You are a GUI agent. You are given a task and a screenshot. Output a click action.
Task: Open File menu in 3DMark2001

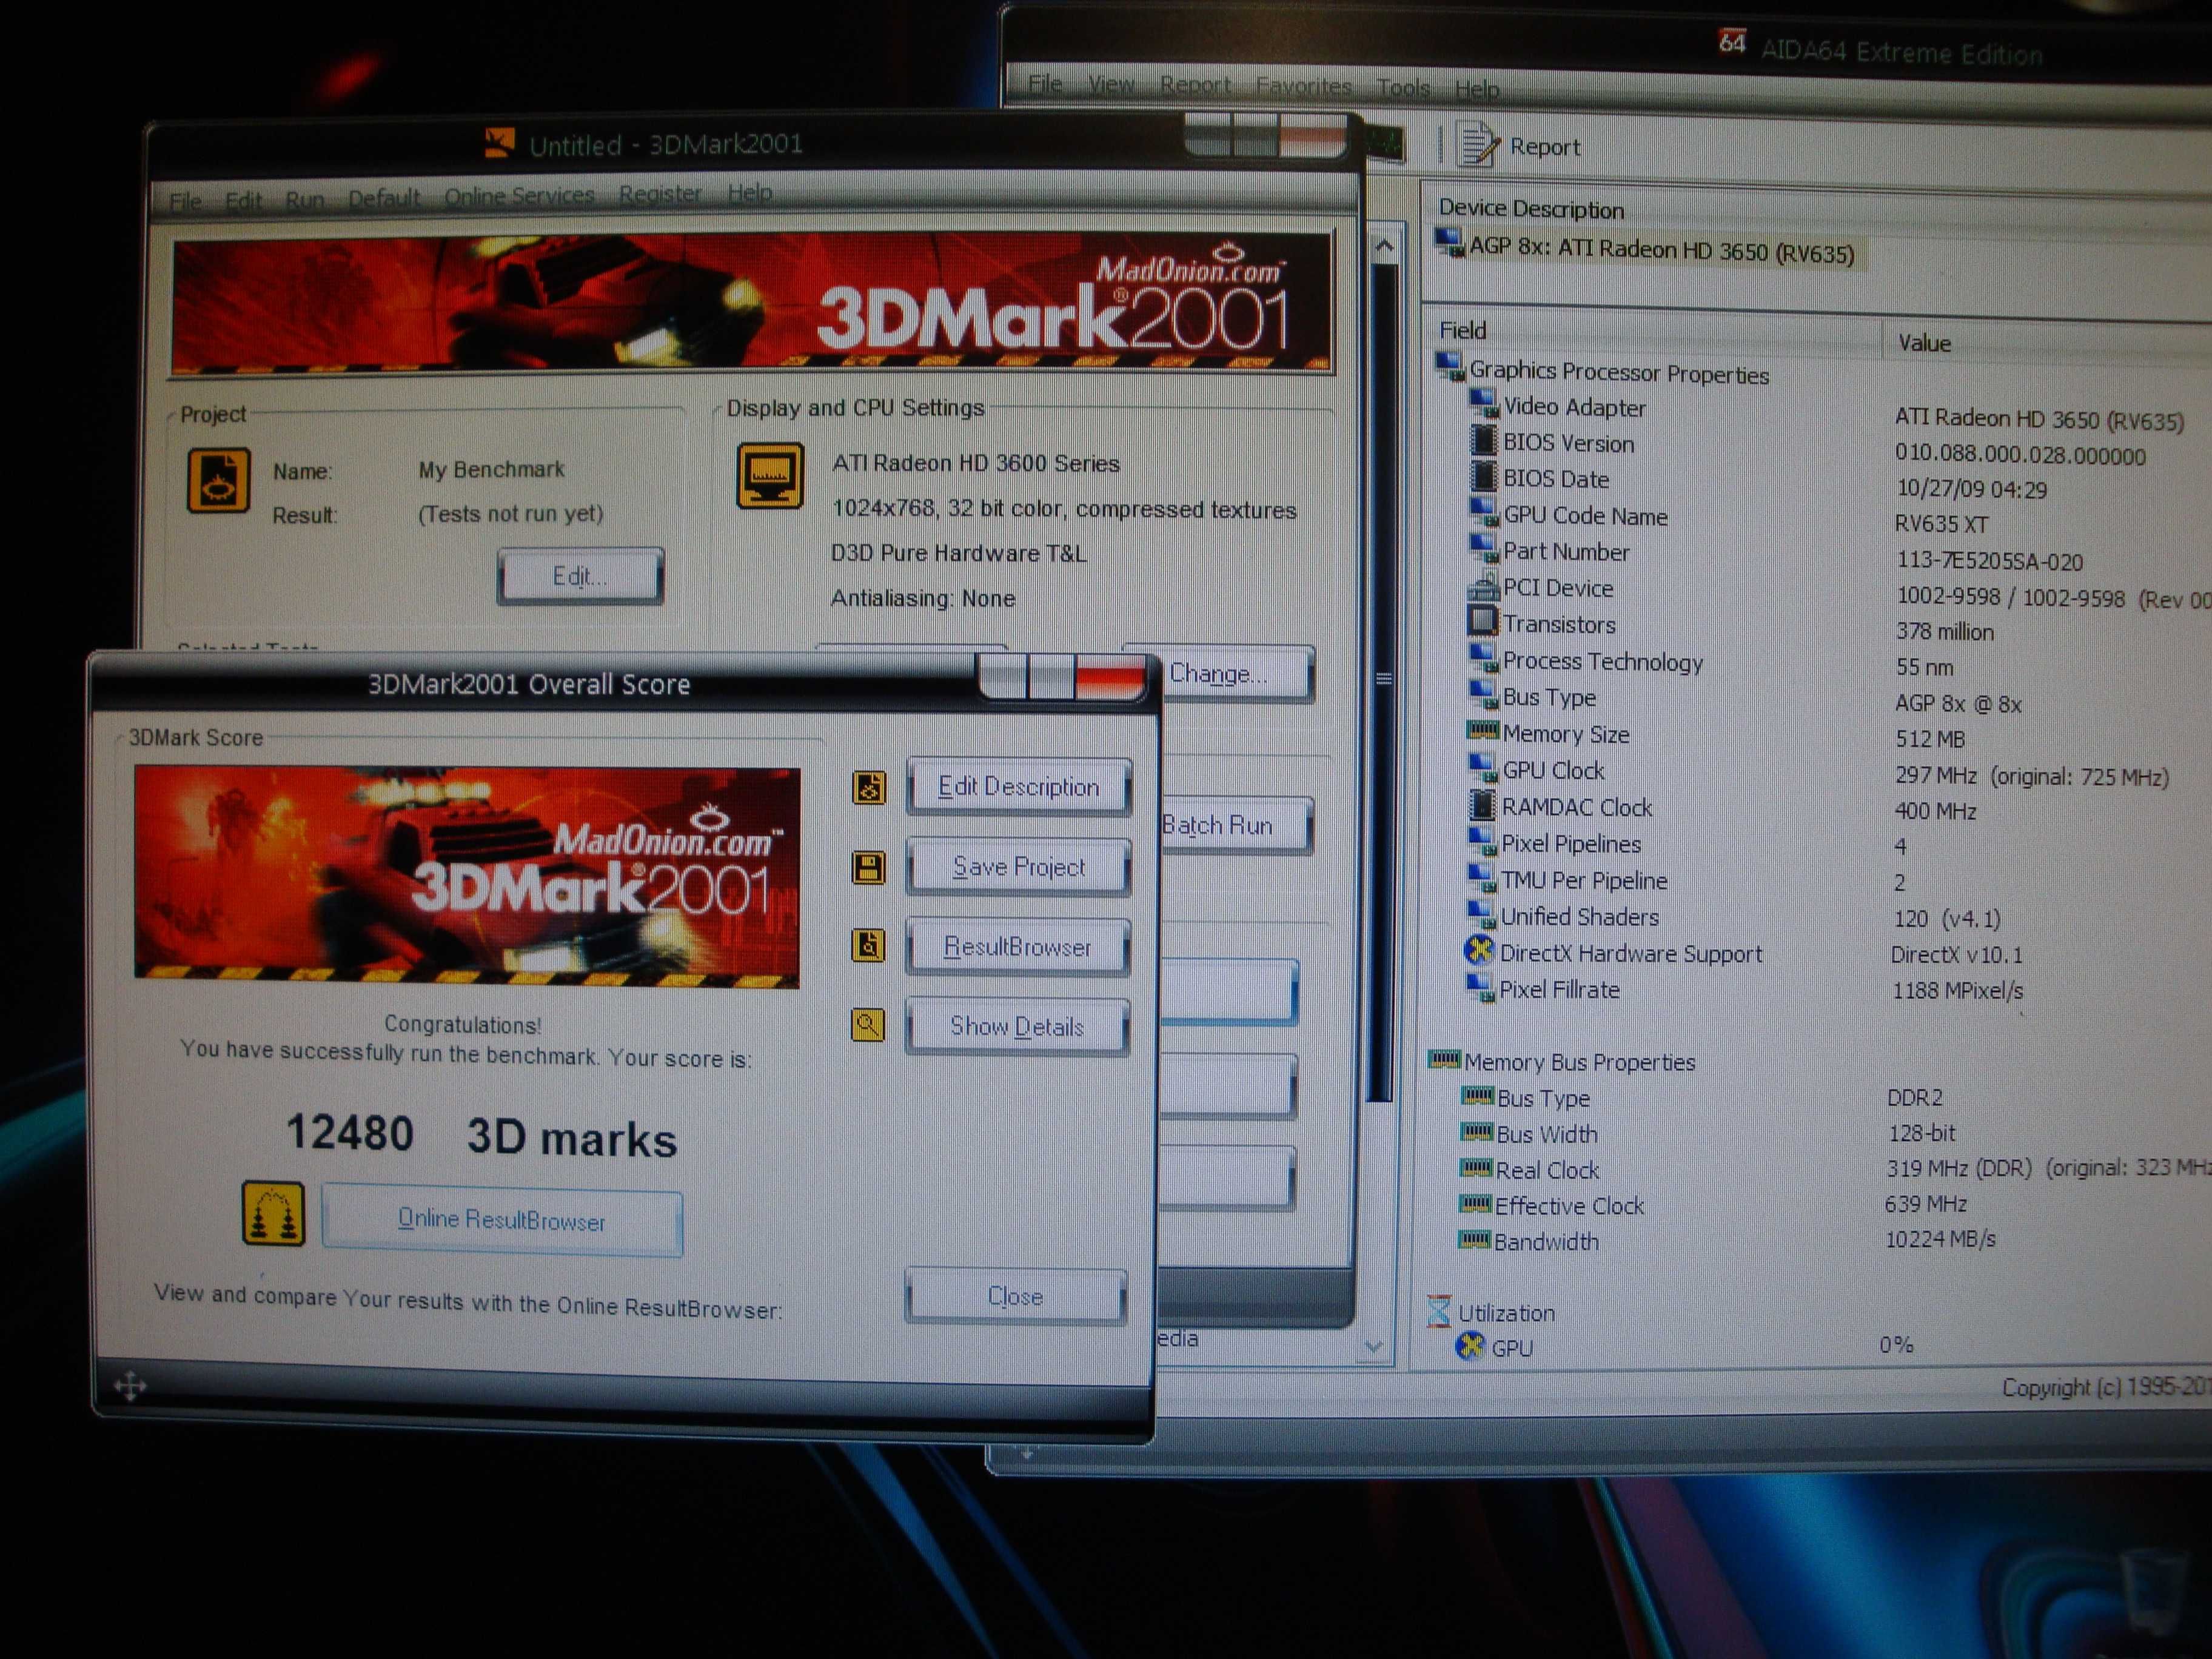pos(185,201)
